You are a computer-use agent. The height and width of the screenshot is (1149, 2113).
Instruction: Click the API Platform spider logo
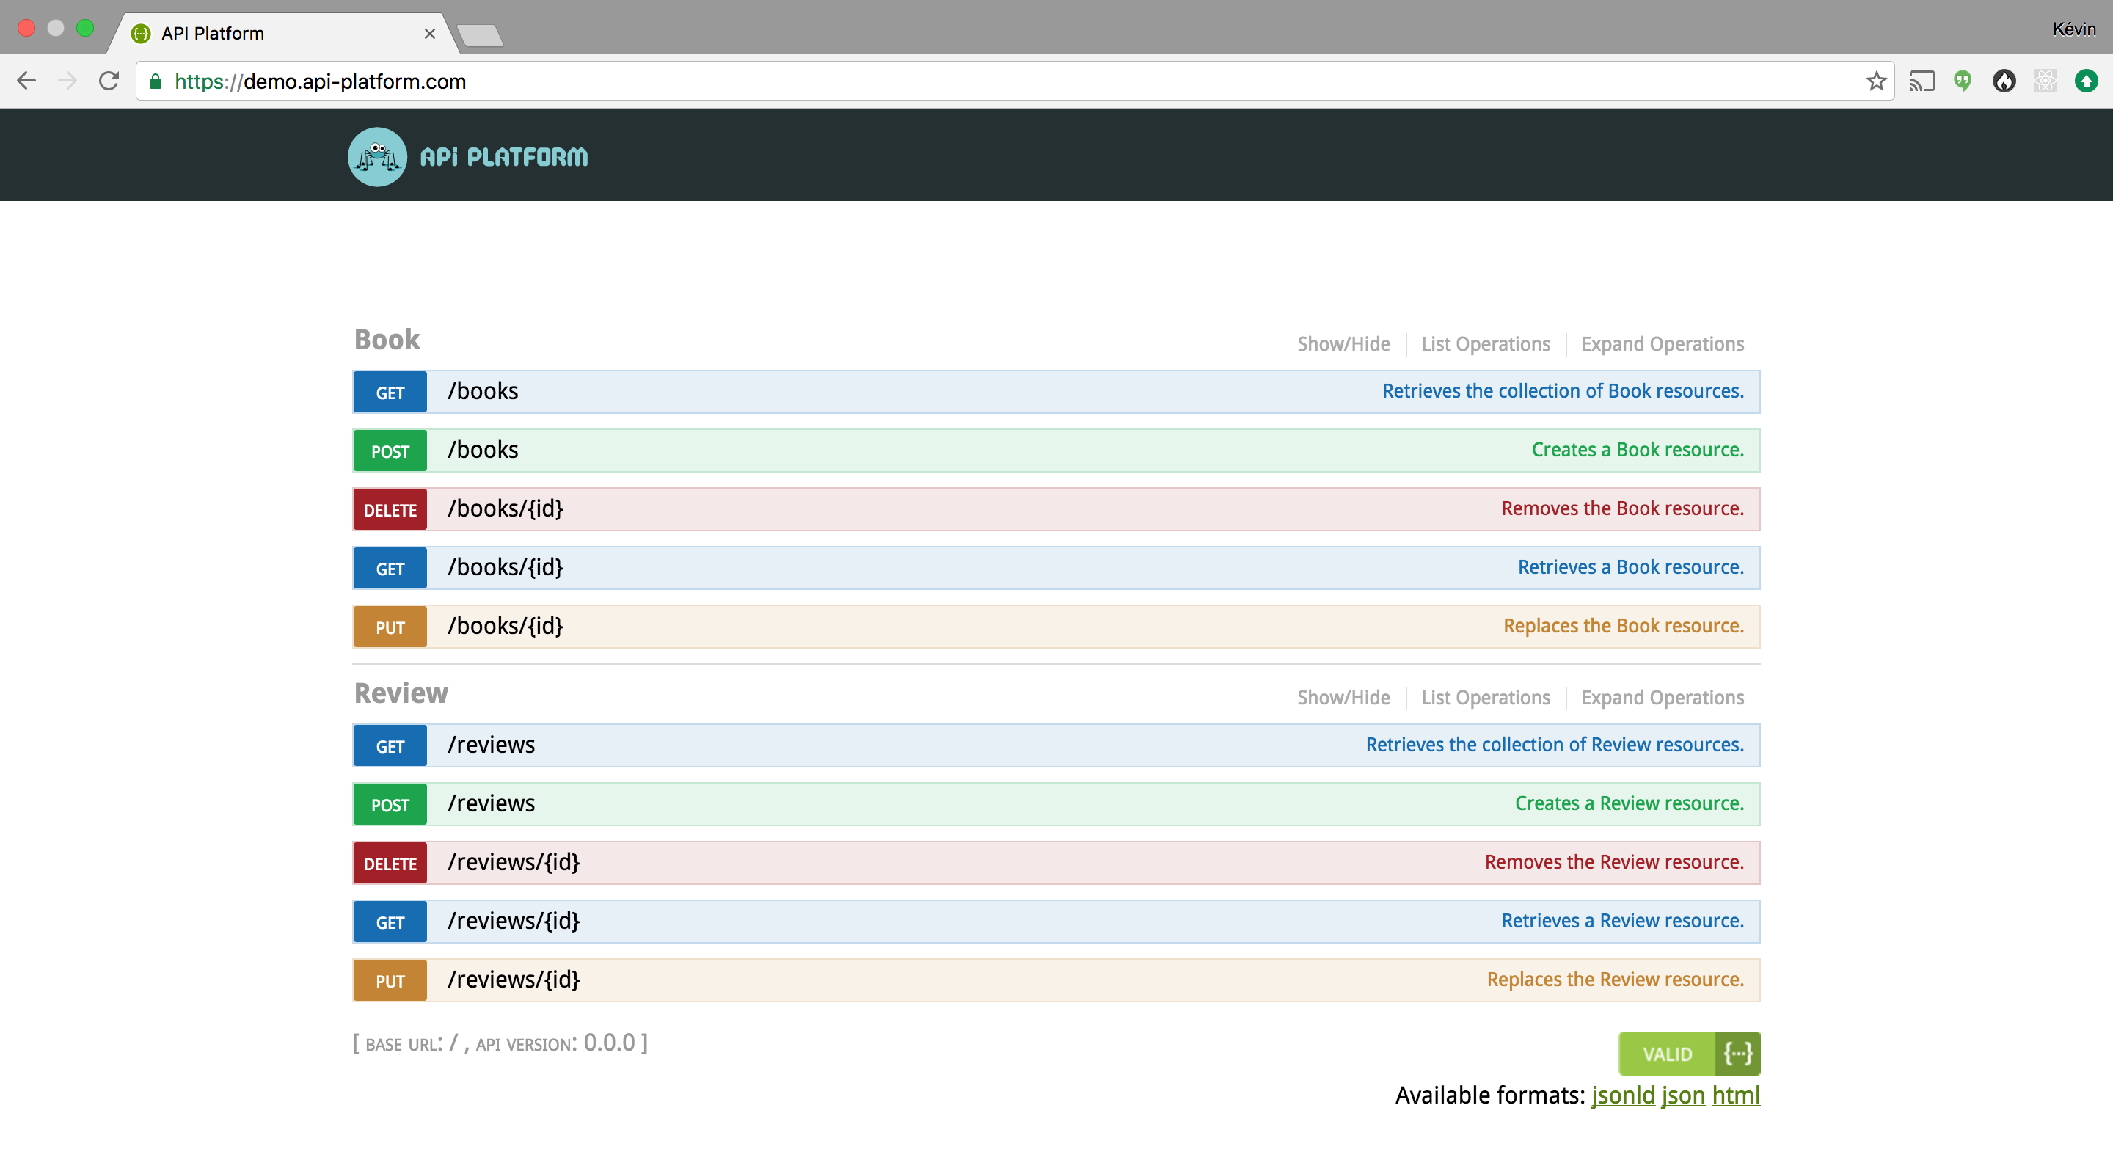[x=377, y=156]
